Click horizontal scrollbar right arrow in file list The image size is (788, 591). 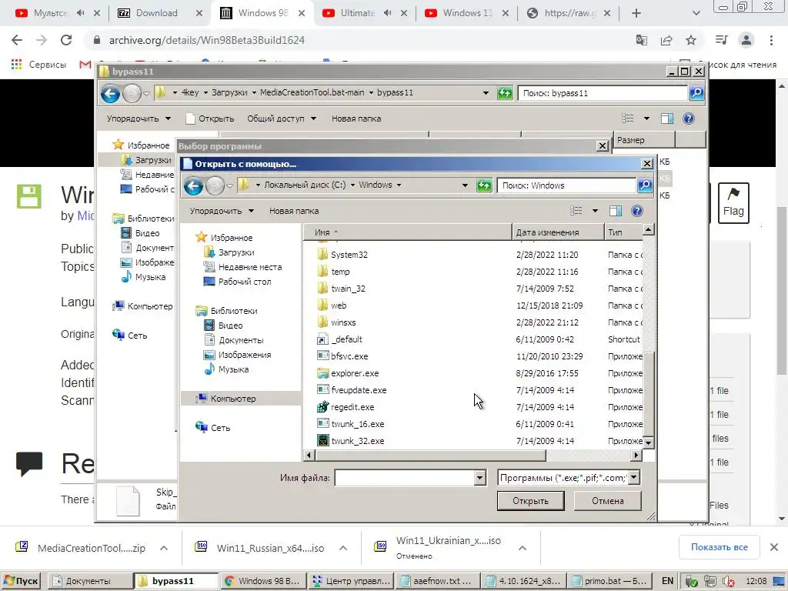(636, 456)
